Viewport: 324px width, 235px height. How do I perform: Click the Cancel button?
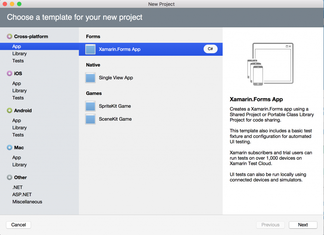point(18,225)
